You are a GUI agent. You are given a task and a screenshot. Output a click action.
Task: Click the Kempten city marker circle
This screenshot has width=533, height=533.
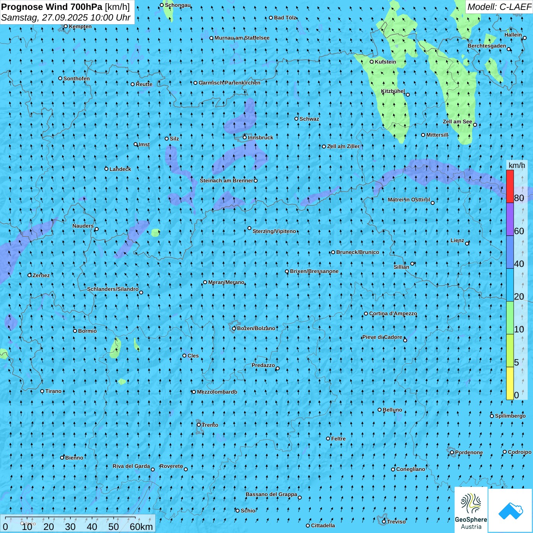coord(65,26)
